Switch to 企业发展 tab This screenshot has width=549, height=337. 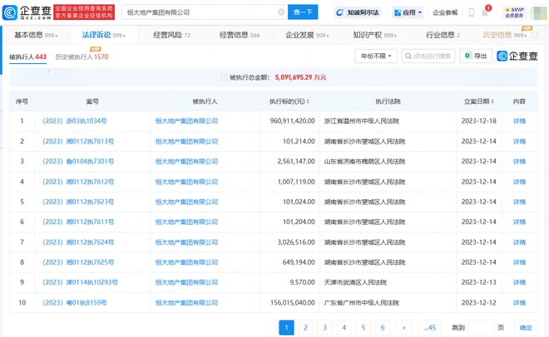coord(308,35)
